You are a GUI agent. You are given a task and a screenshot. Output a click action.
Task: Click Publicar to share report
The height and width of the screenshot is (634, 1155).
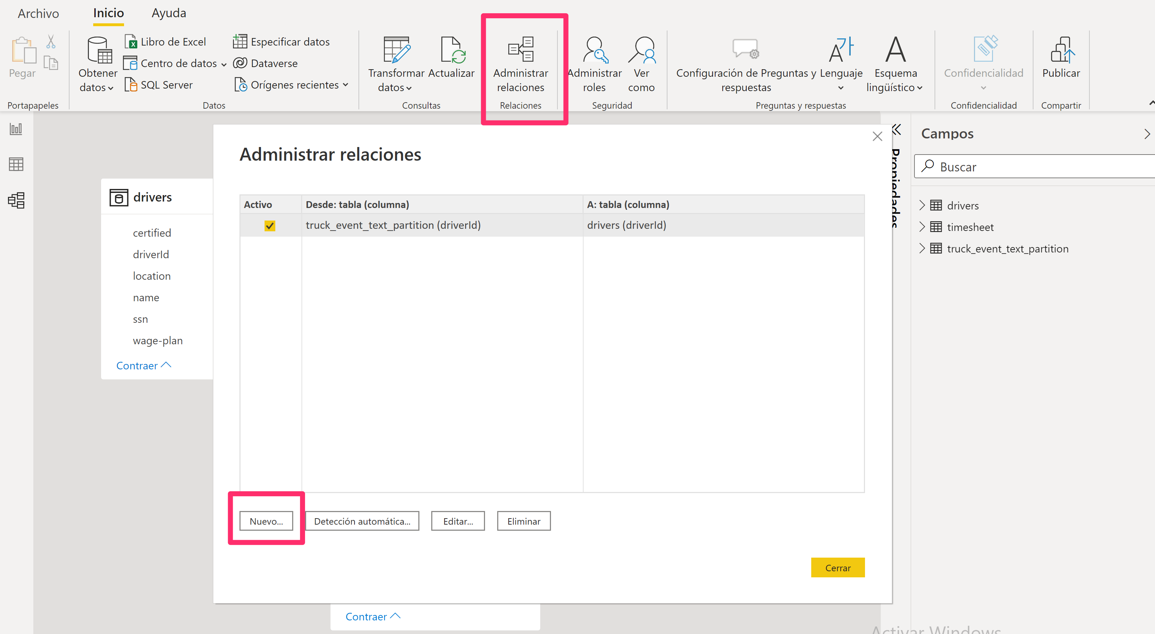pyautogui.click(x=1061, y=57)
